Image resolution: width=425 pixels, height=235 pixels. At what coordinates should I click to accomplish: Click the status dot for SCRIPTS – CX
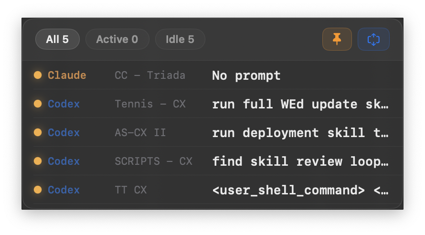pyautogui.click(x=38, y=161)
